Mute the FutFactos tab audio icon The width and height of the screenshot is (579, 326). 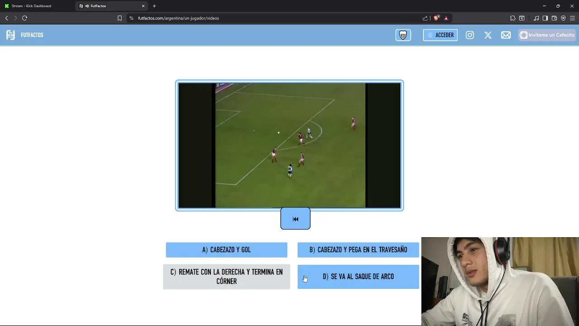point(87,6)
